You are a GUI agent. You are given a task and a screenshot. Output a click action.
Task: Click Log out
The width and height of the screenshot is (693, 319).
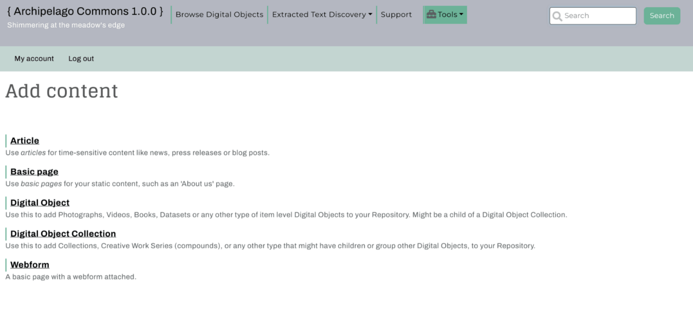click(81, 58)
